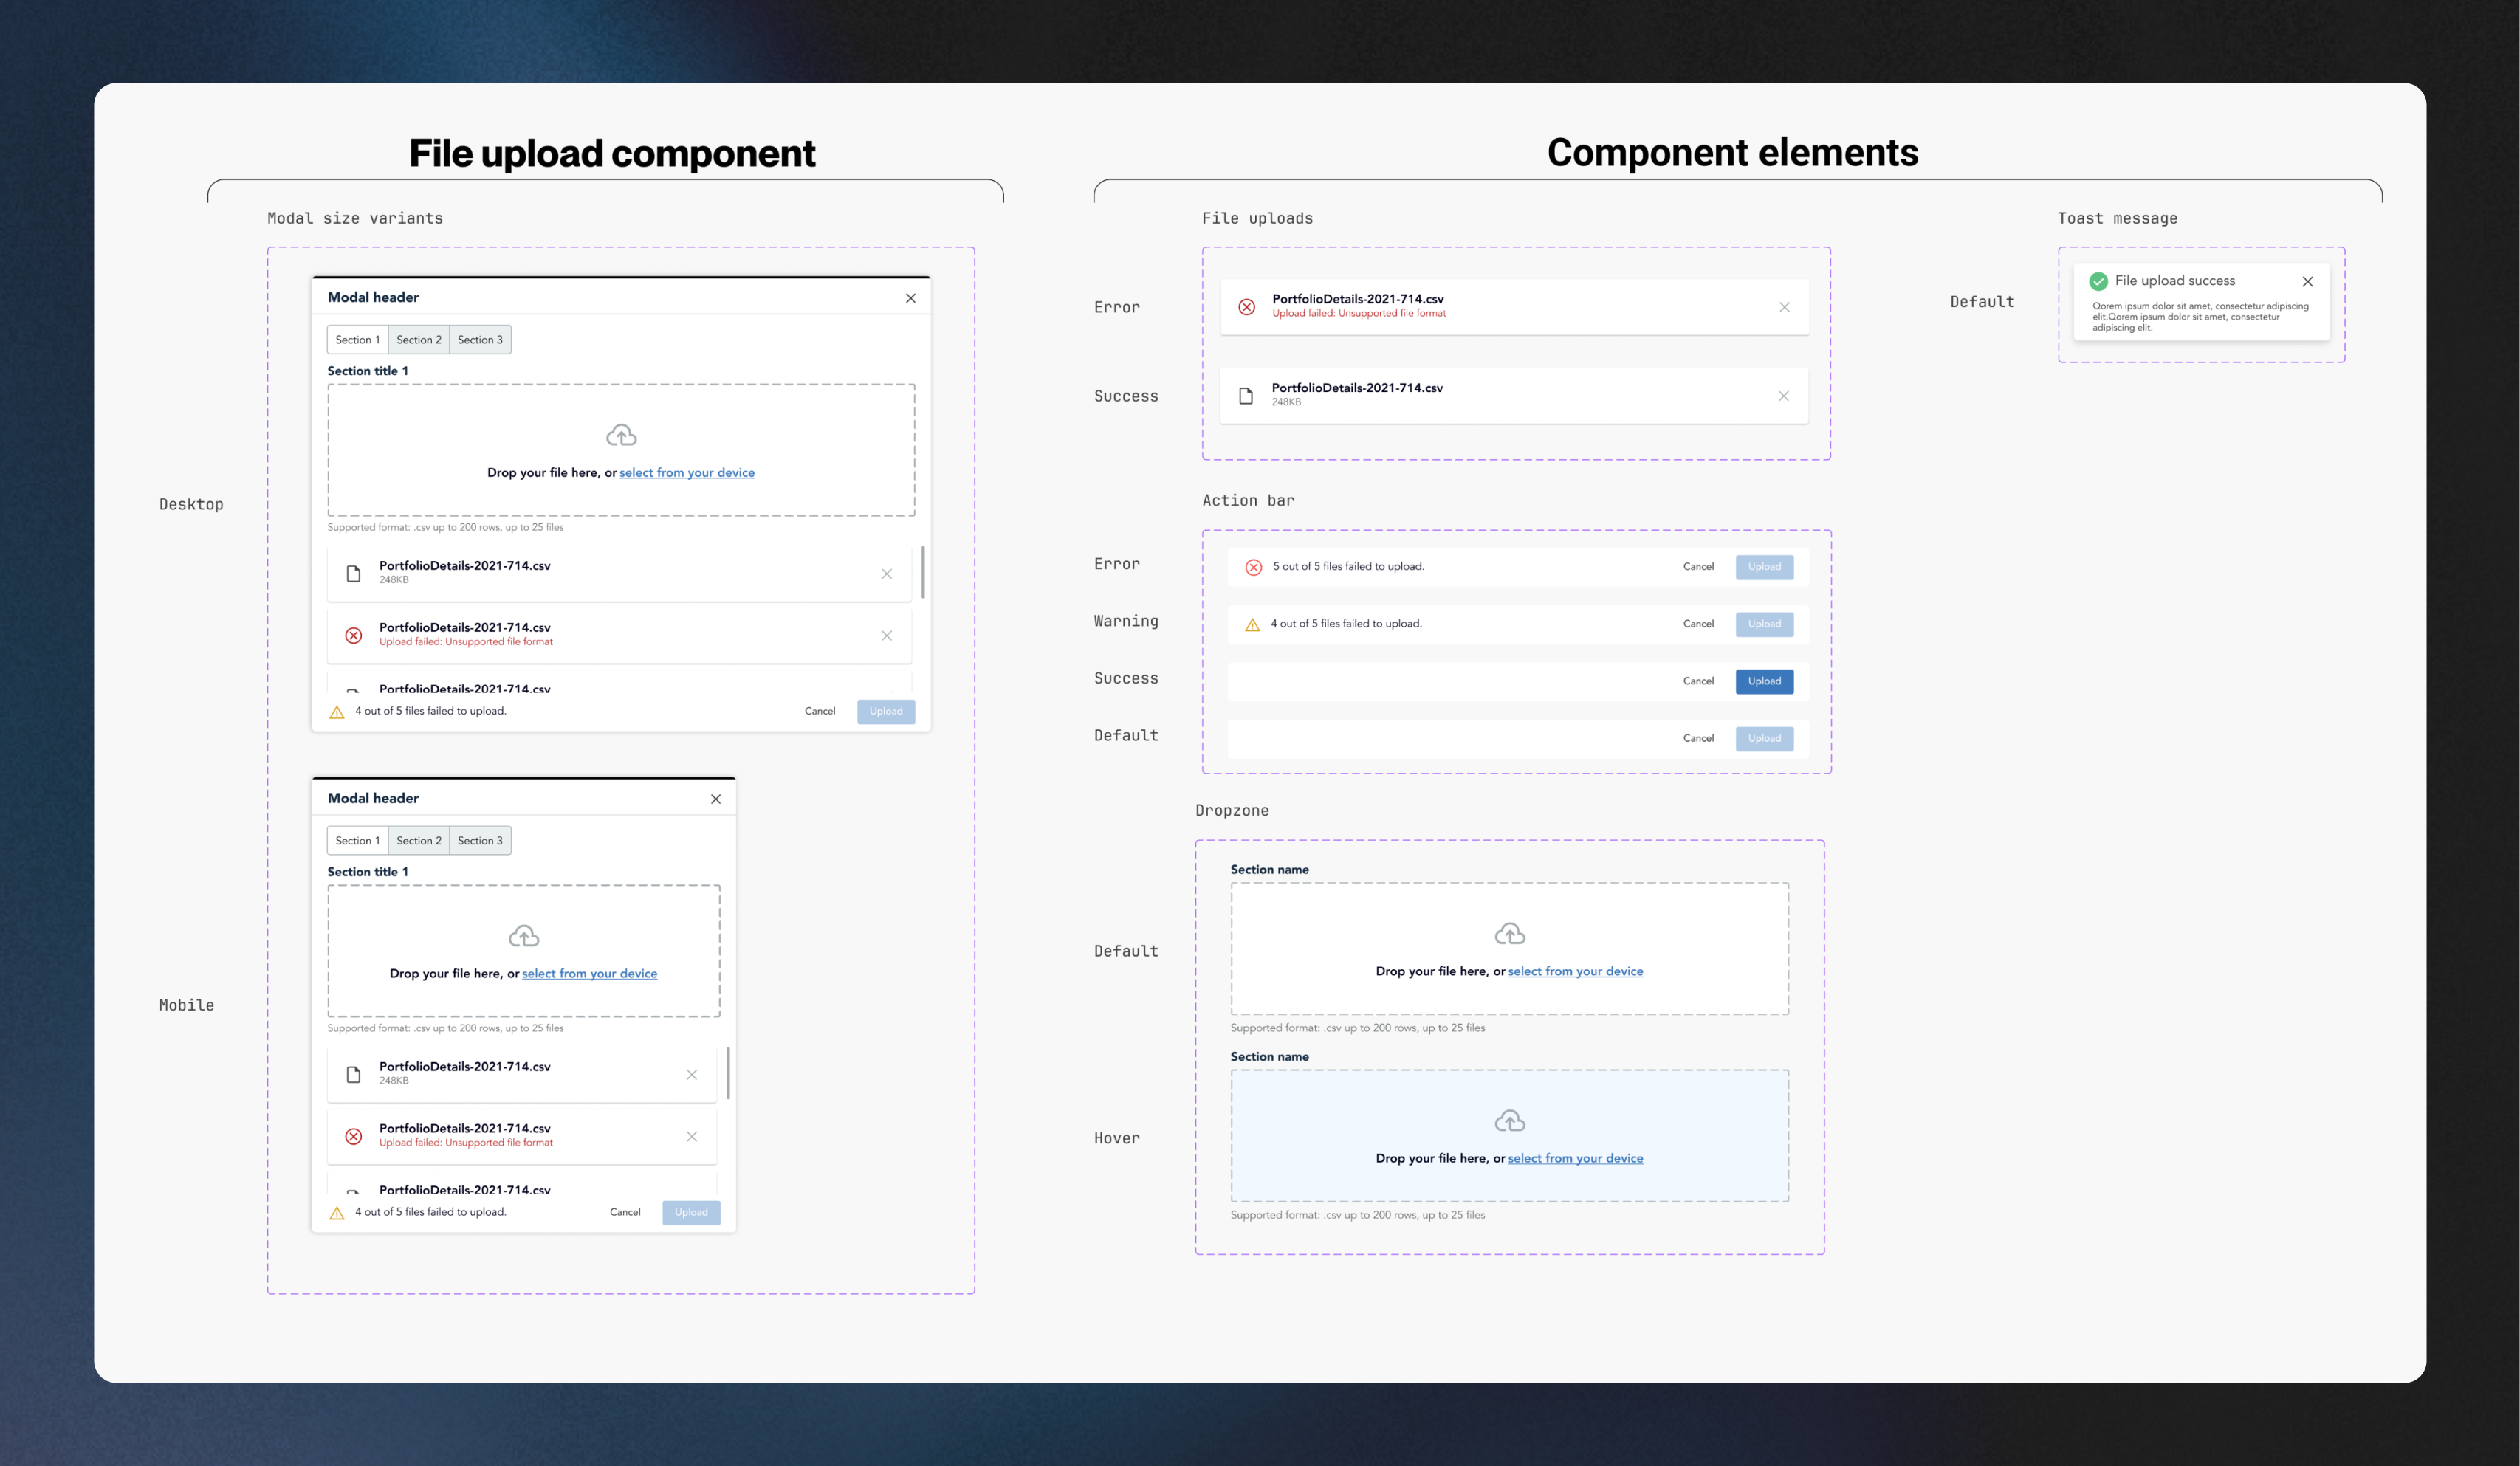Switch to Section 2 tab in Desktop modal

[418, 340]
